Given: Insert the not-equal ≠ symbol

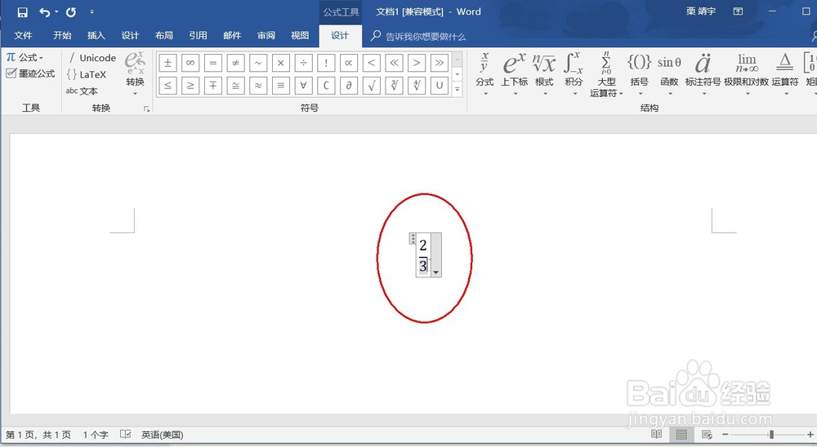Looking at the screenshot, I should [x=235, y=63].
